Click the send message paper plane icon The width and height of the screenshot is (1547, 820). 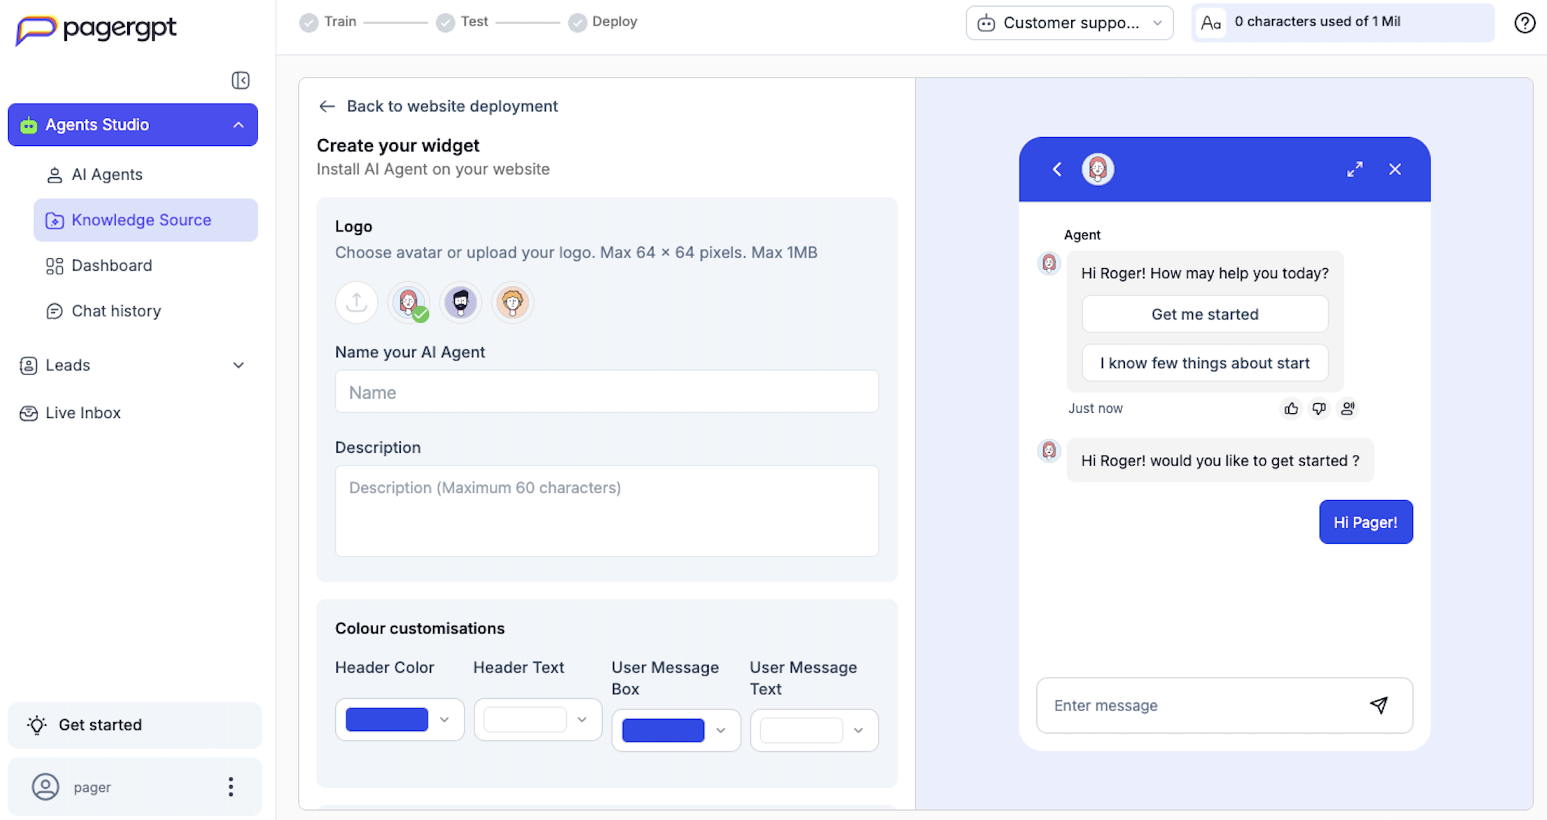[x=1379, y=705]
